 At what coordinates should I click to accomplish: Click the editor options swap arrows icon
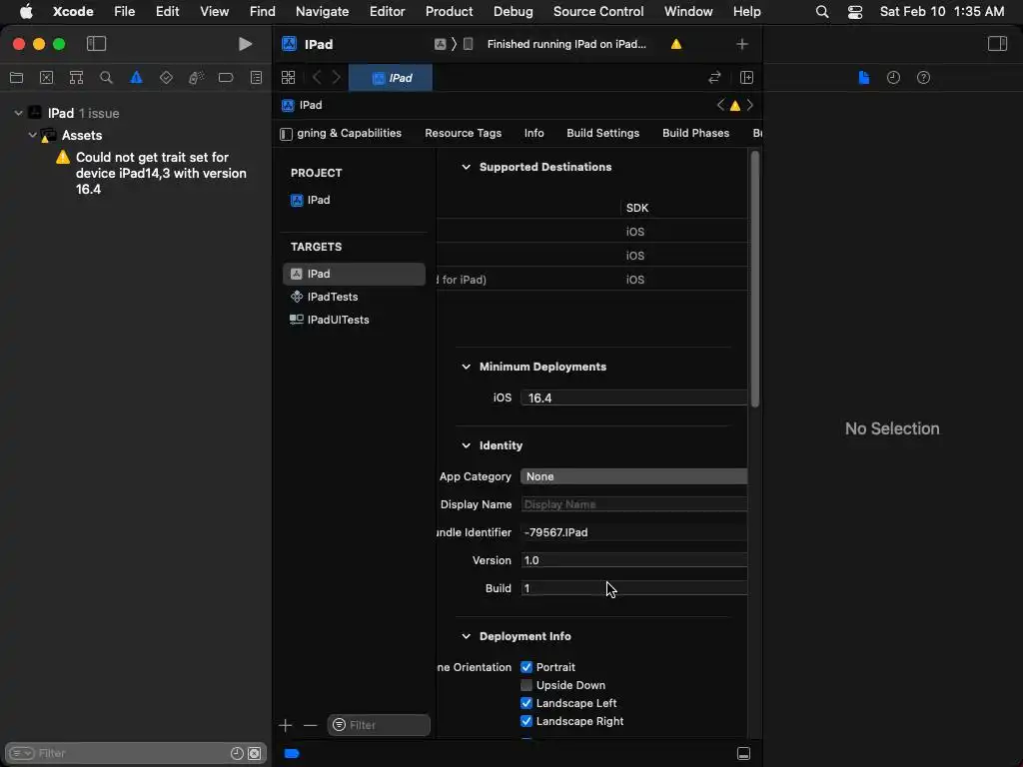click(714, 78)
